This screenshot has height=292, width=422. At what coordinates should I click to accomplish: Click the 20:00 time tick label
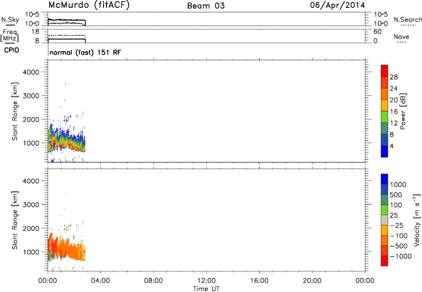click(312, 281)
